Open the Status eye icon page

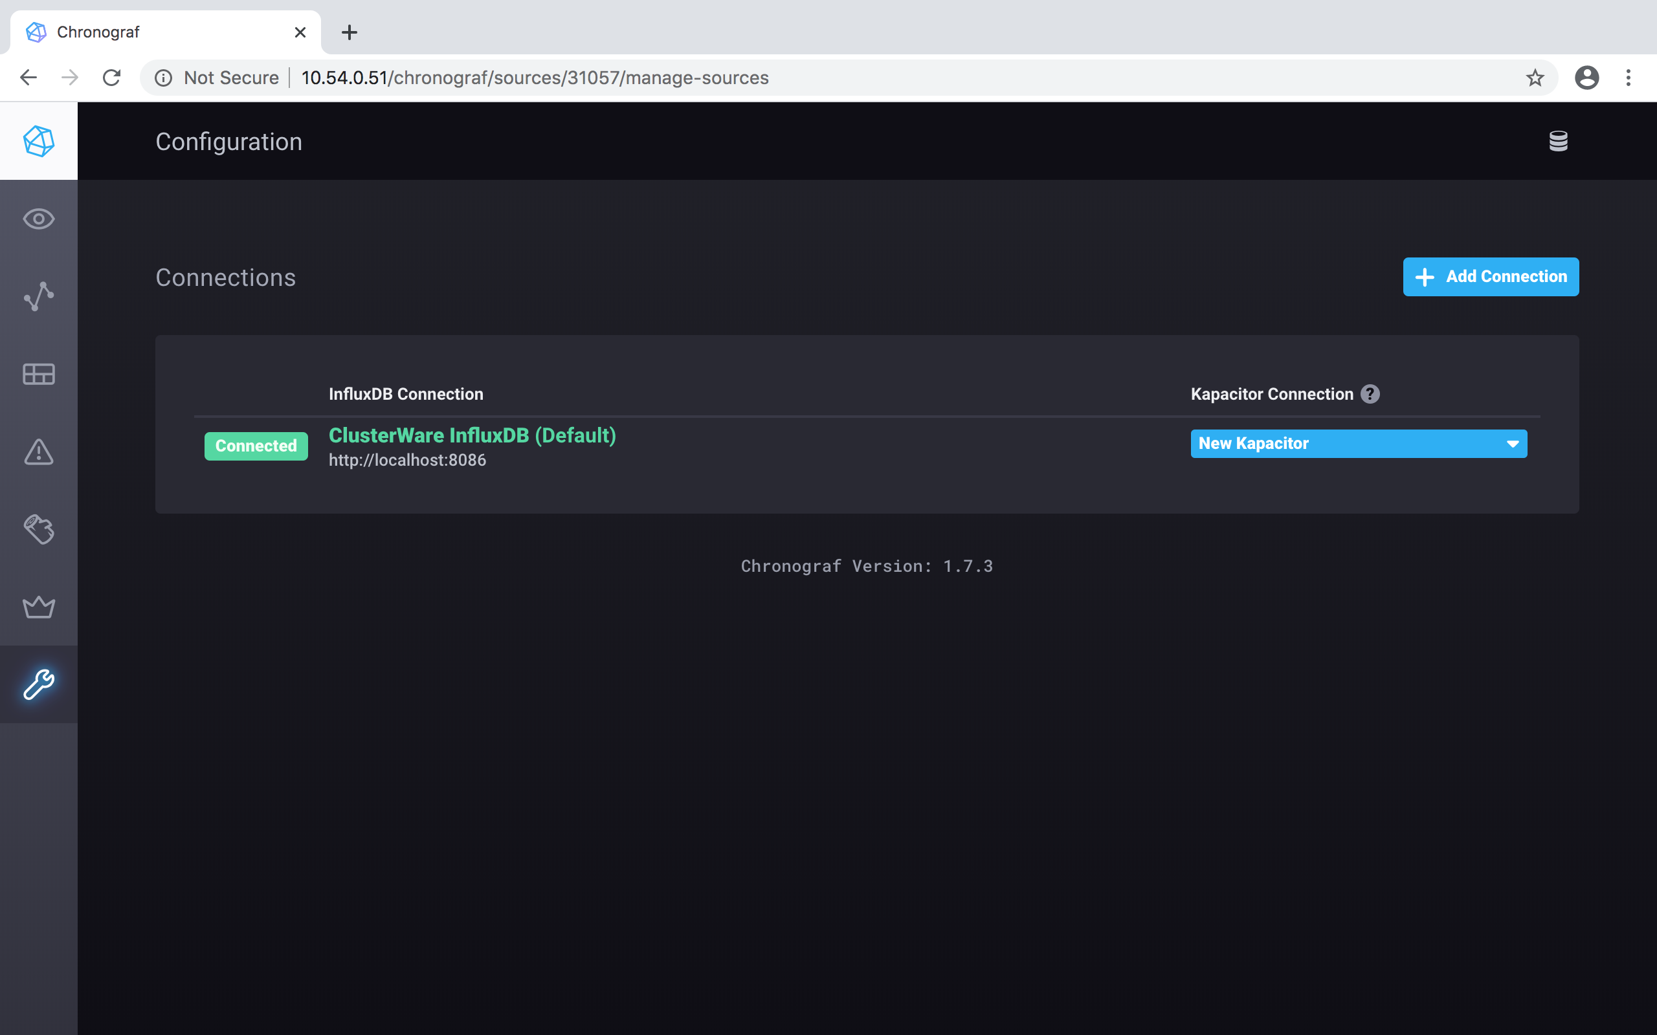[x=38, y=219]
